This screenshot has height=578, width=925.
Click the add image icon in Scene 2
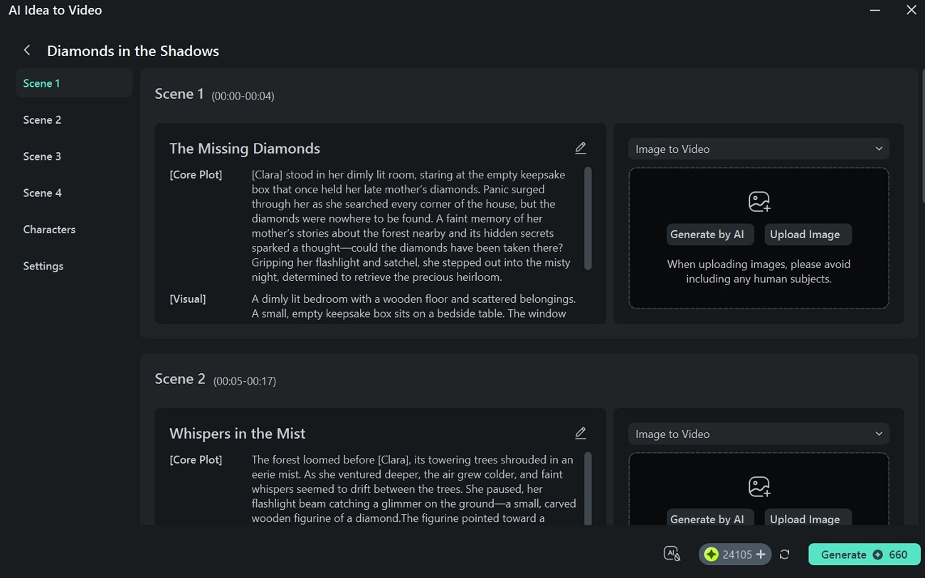click(x=758, y=487)
